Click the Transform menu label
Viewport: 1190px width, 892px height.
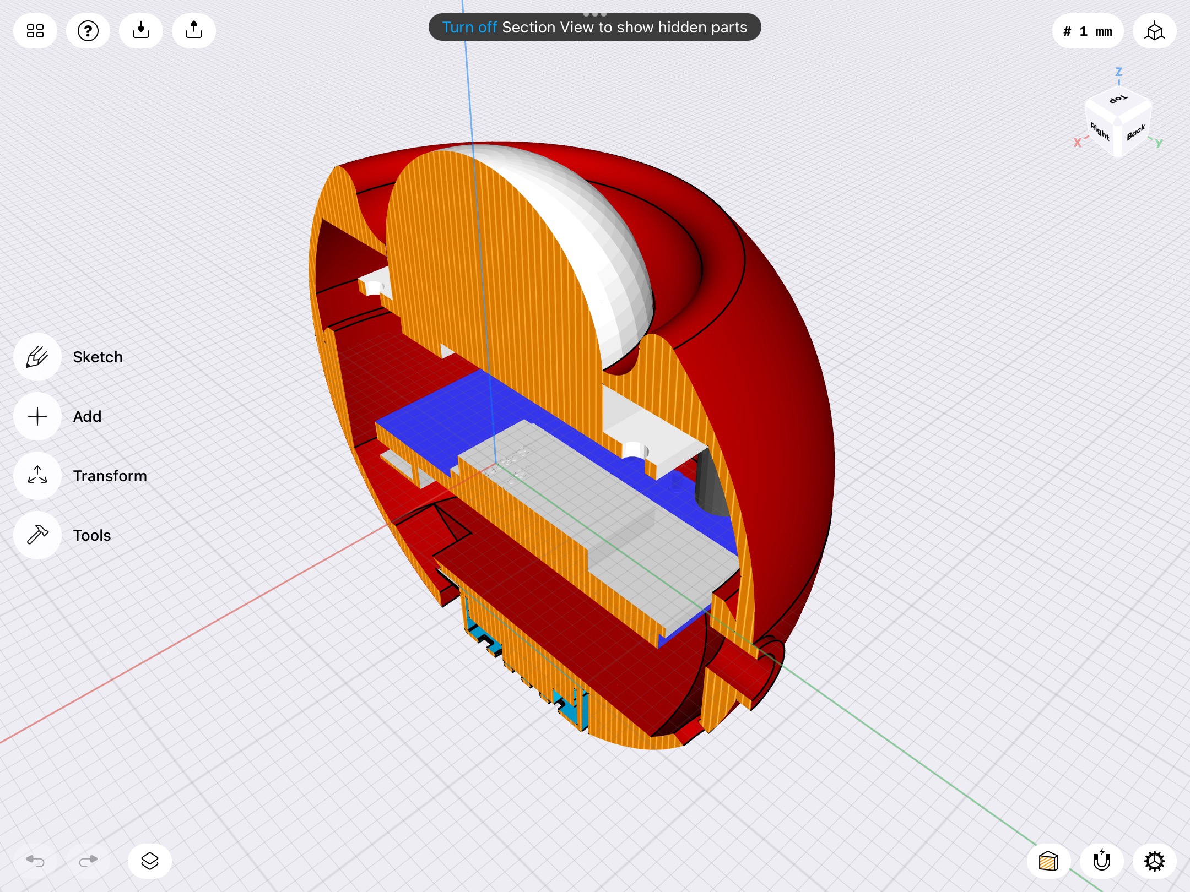110,476
